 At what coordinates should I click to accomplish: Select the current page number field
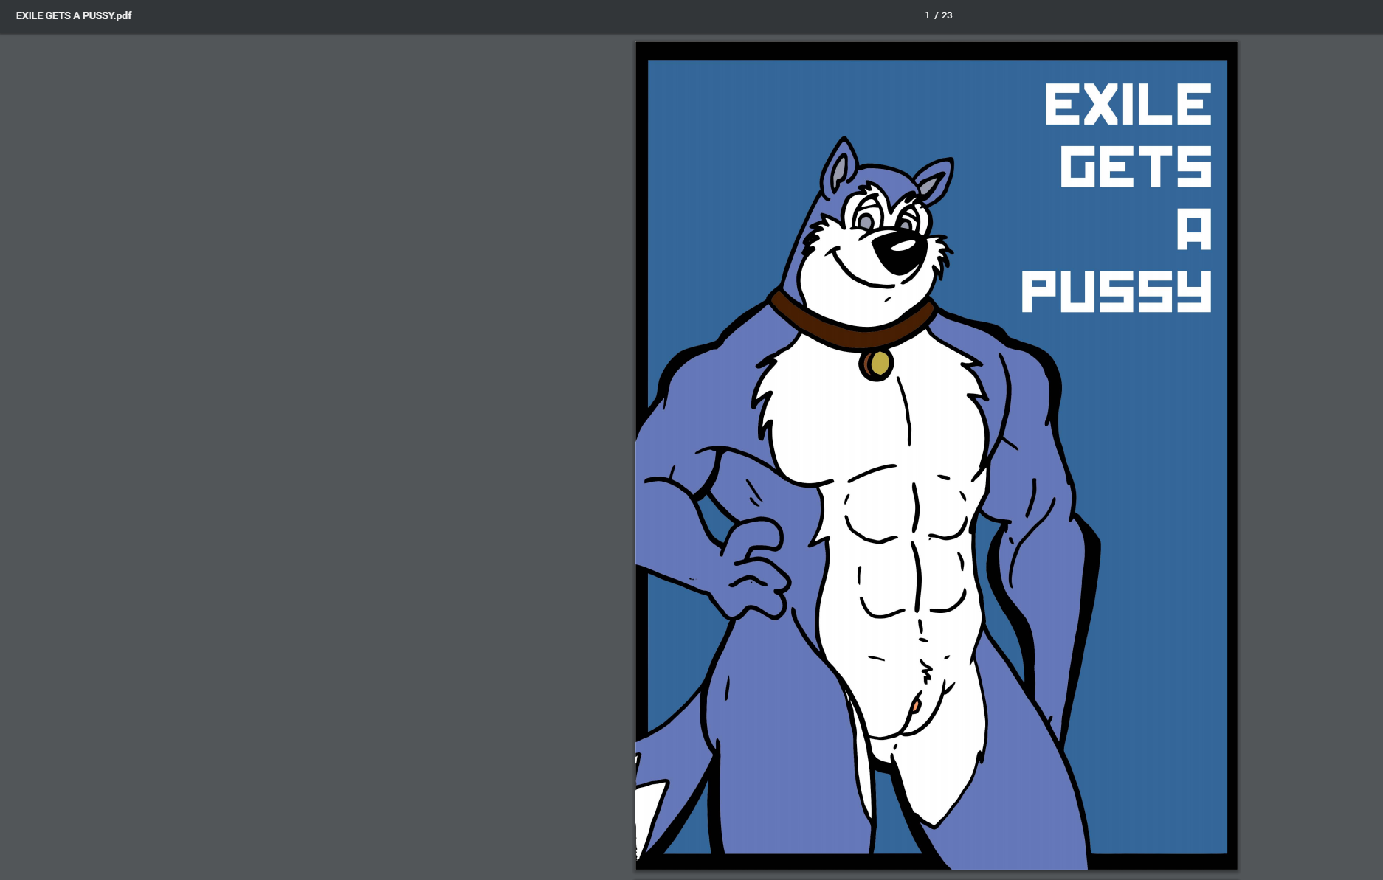927,15
